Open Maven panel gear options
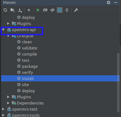 [x=109, y=3]
